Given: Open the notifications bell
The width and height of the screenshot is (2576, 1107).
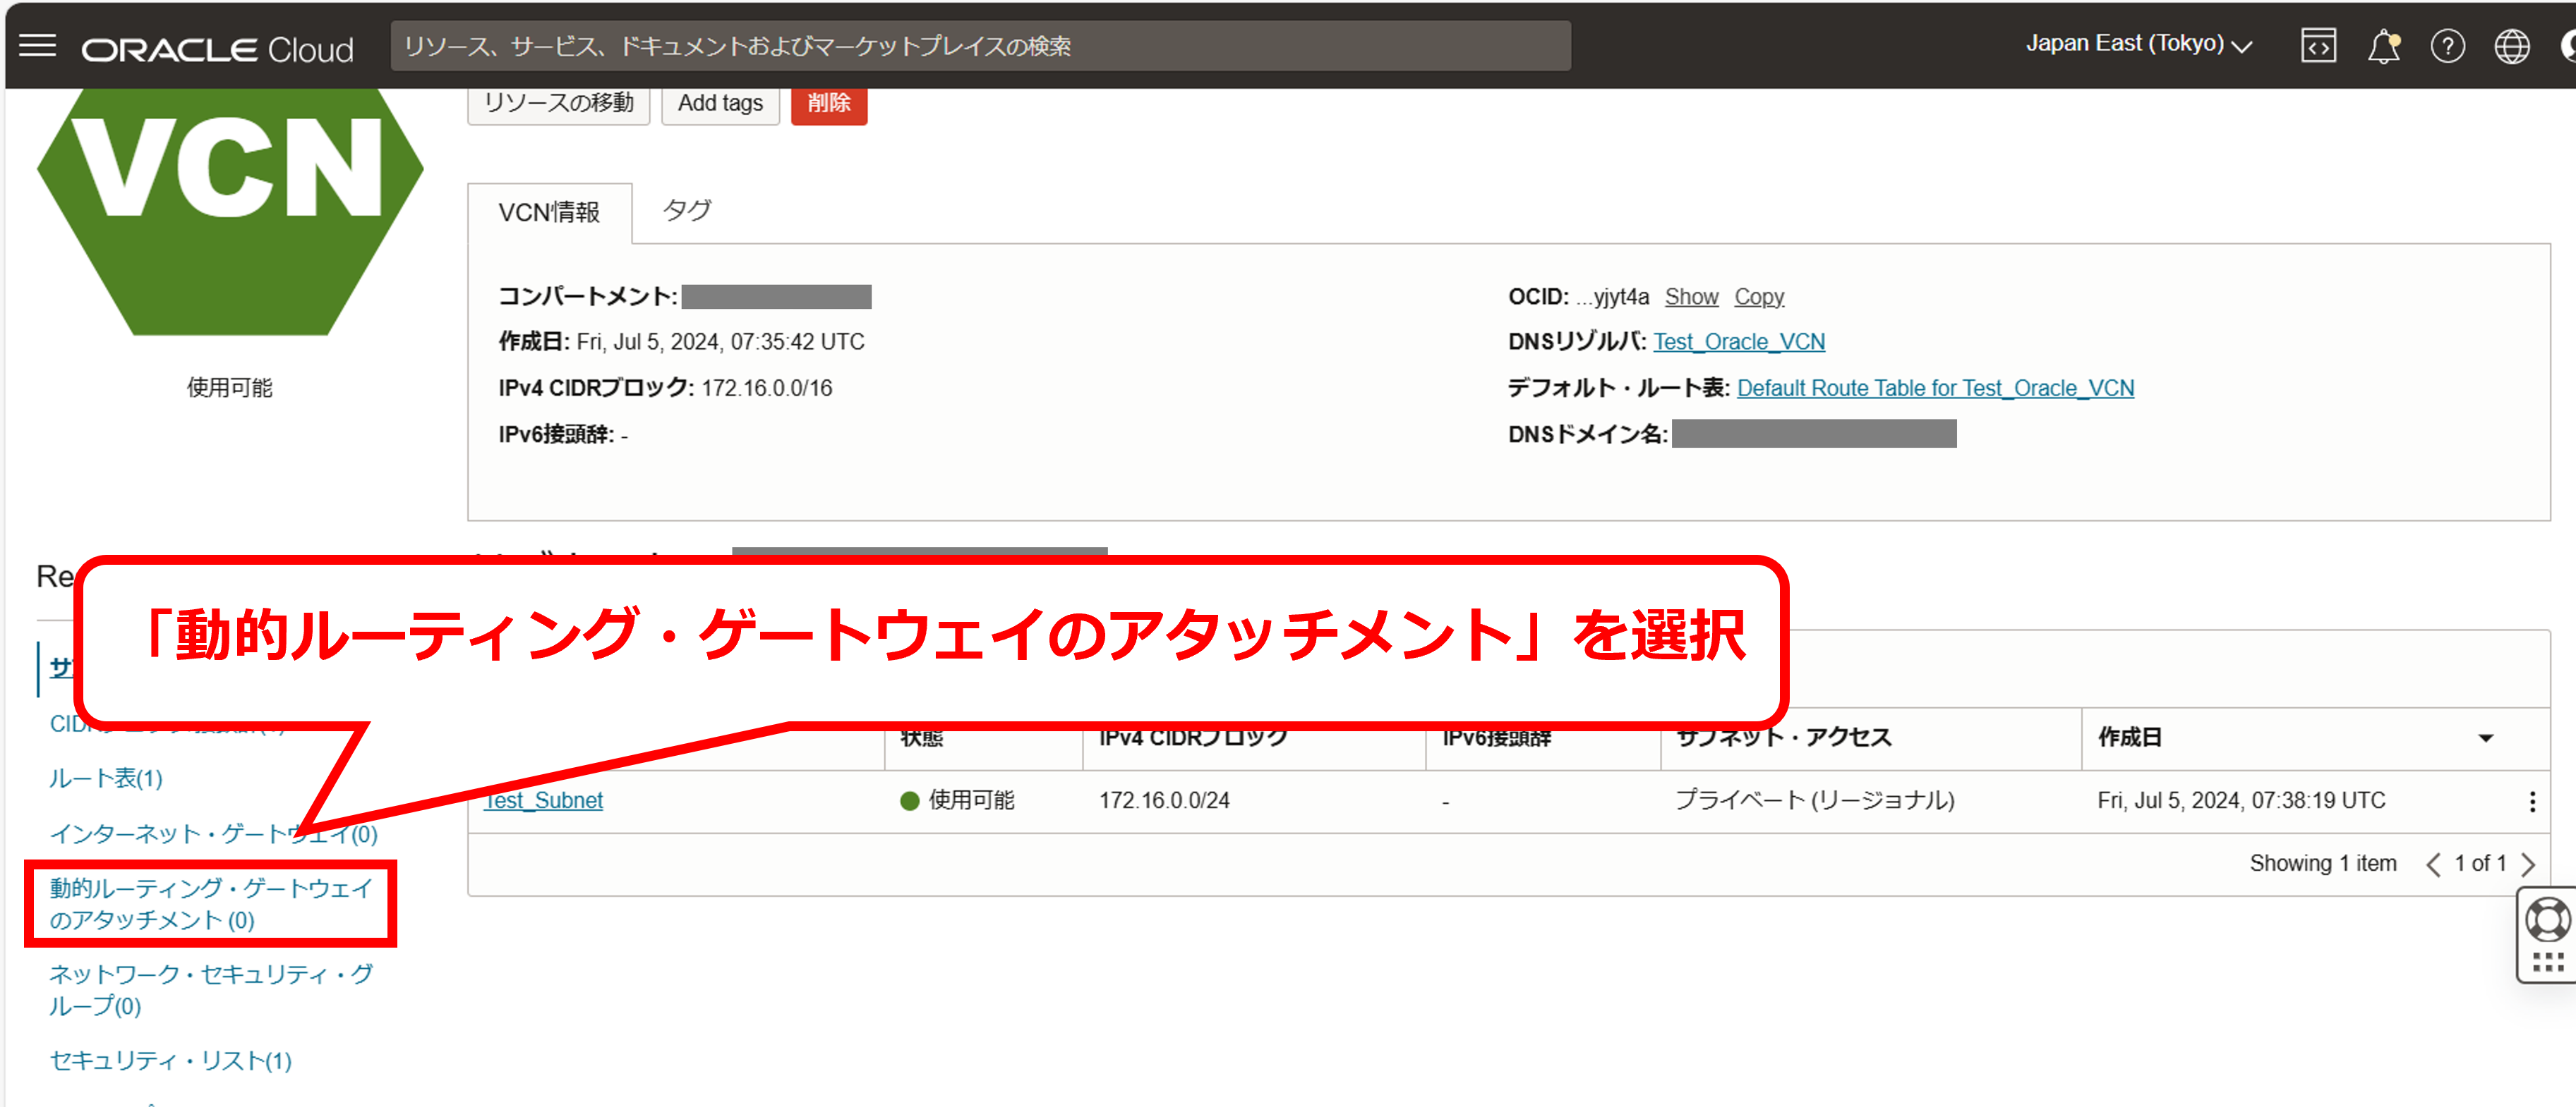Looking at the screenshot, I should [2383, 46].
